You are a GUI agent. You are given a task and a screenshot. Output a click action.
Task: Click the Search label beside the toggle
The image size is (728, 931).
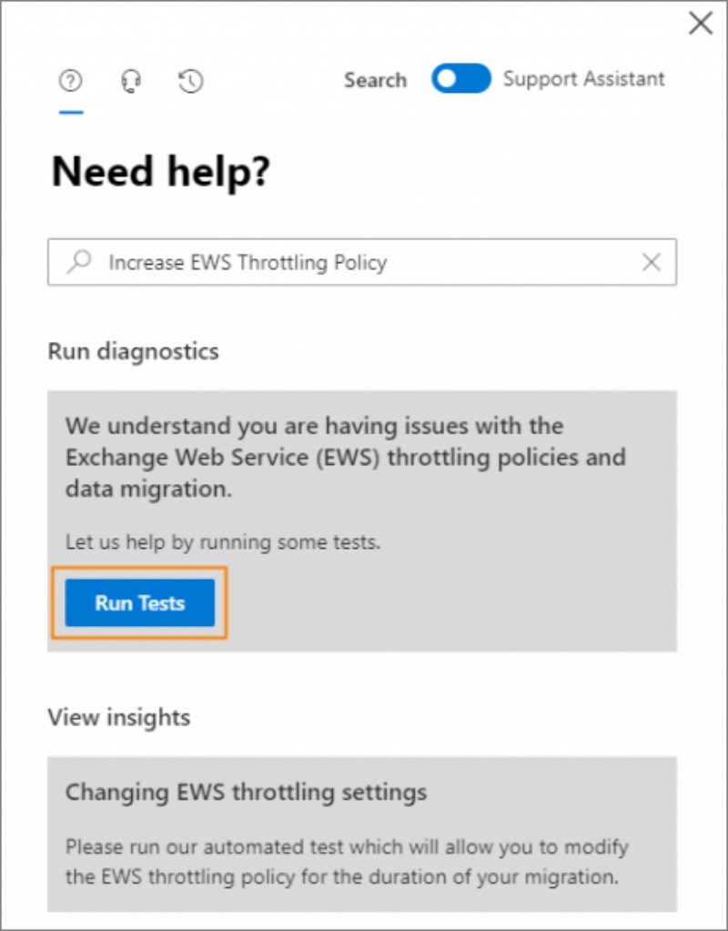(x=375, y=80)
